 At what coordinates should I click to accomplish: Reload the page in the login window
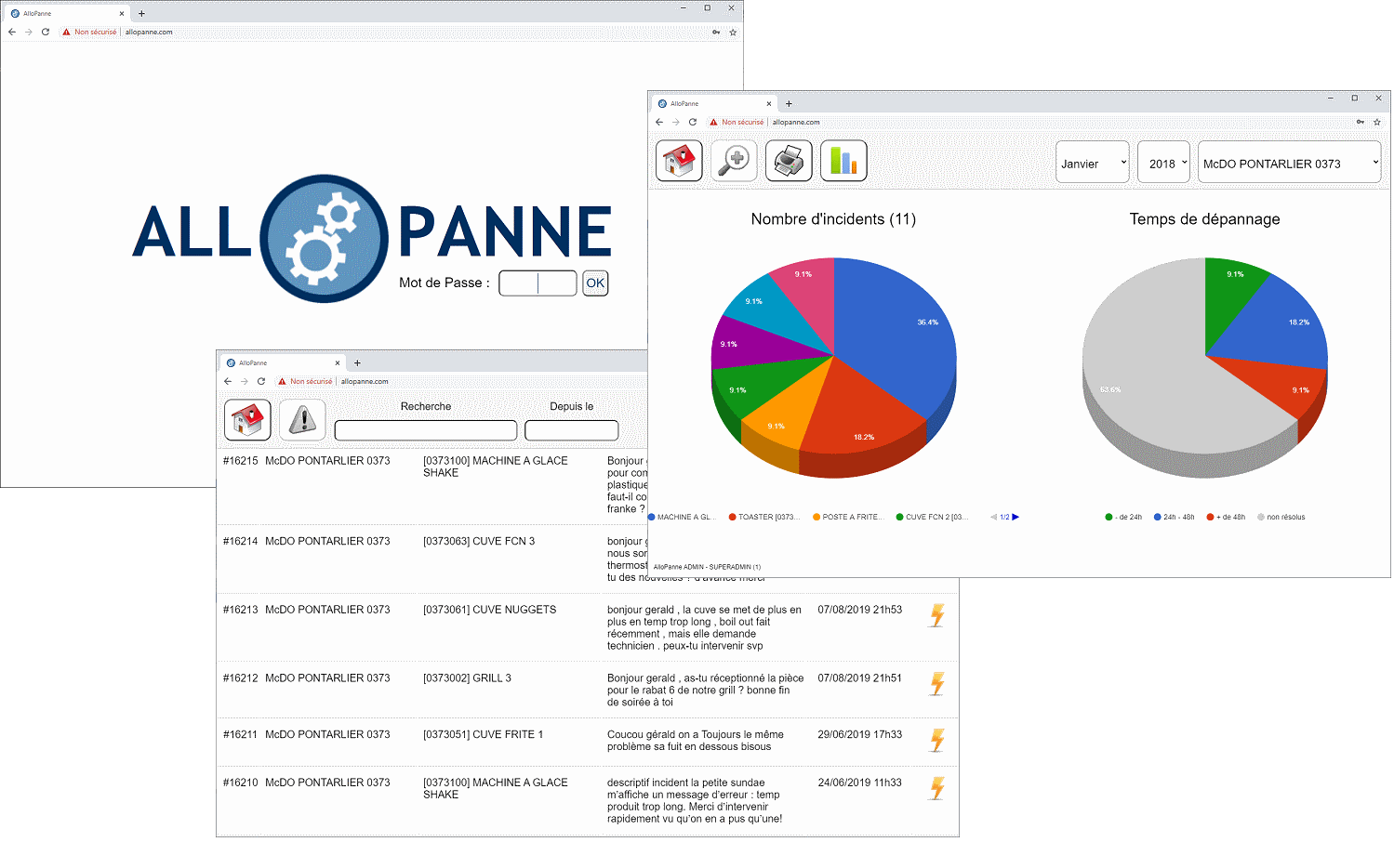(x=46, y=32)
